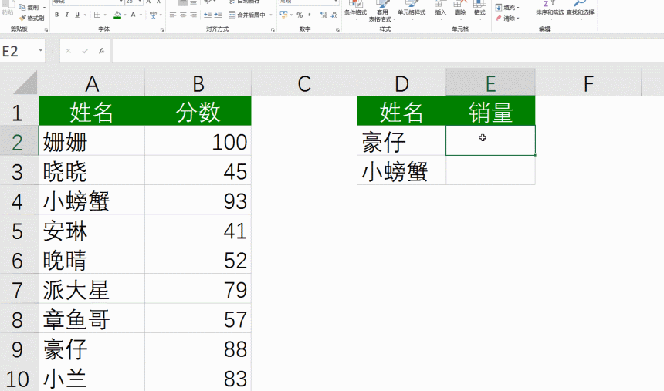Open Cell Styles (单元格样式) gallery
Screen dimensions: 664x391
point(412,10)
